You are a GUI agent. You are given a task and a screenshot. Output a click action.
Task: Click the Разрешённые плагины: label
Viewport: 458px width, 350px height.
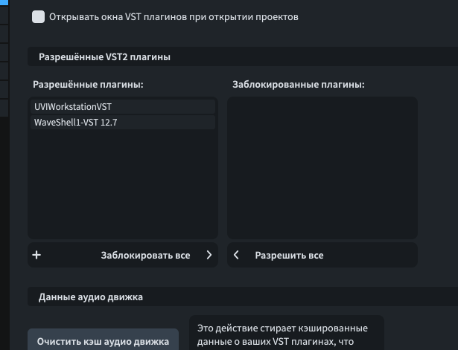[x=89, y=85]
